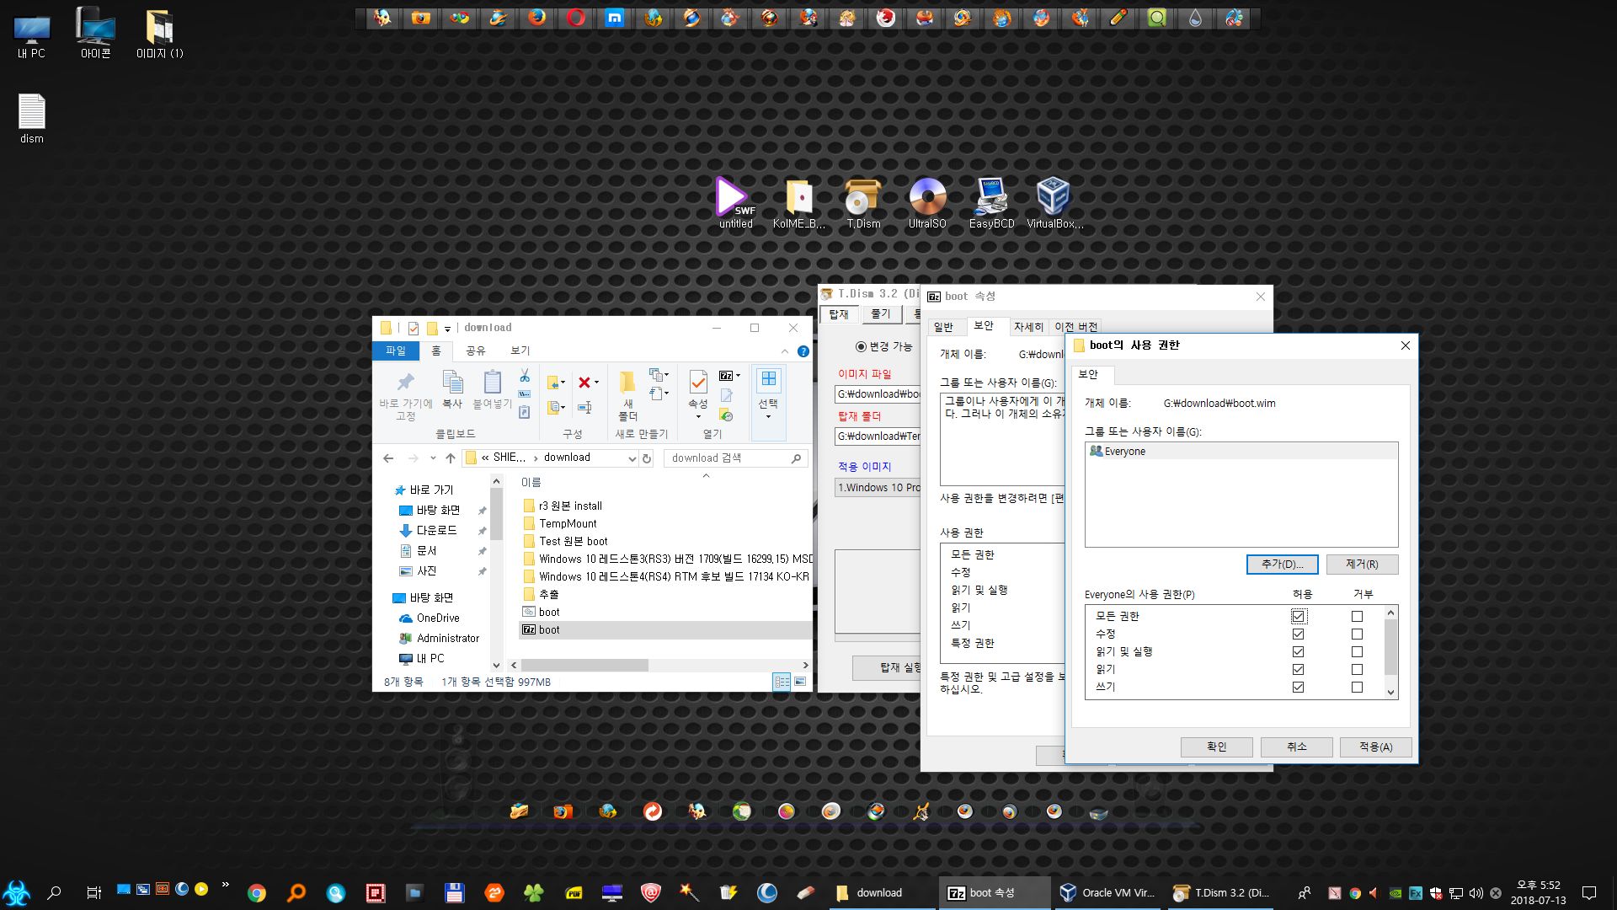The height and width of the screenshot is (910, 1617).
Task: Click the Copy (복사) icon in Explorer ribbon
Action: (452, 383)
